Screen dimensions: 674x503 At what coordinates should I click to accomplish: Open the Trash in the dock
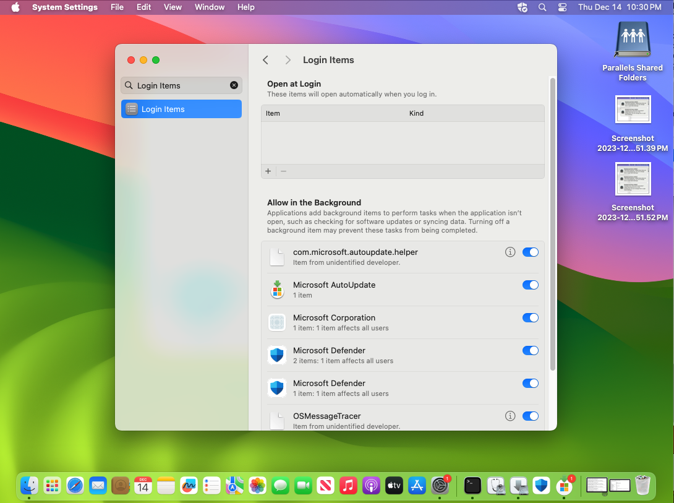[642, 486]
